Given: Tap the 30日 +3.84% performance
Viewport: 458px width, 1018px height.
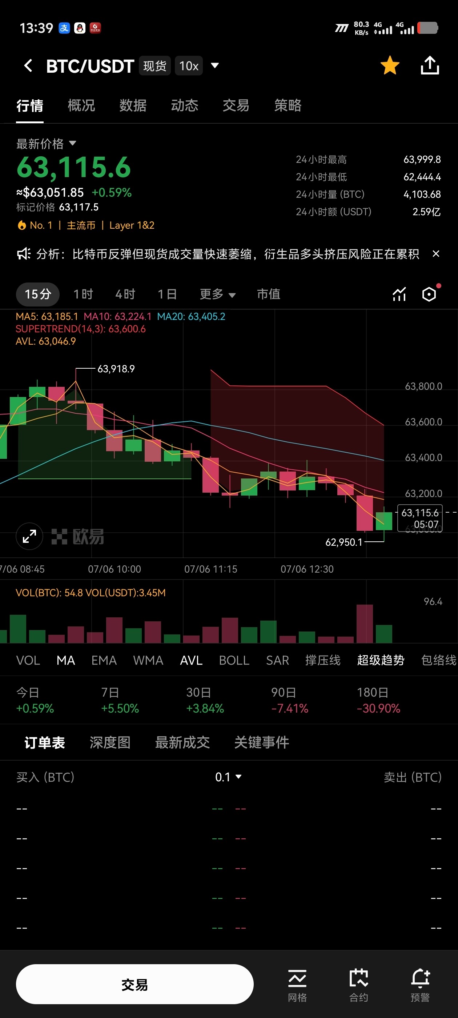Looking at the screenshot, I should [x=205, y=700].
